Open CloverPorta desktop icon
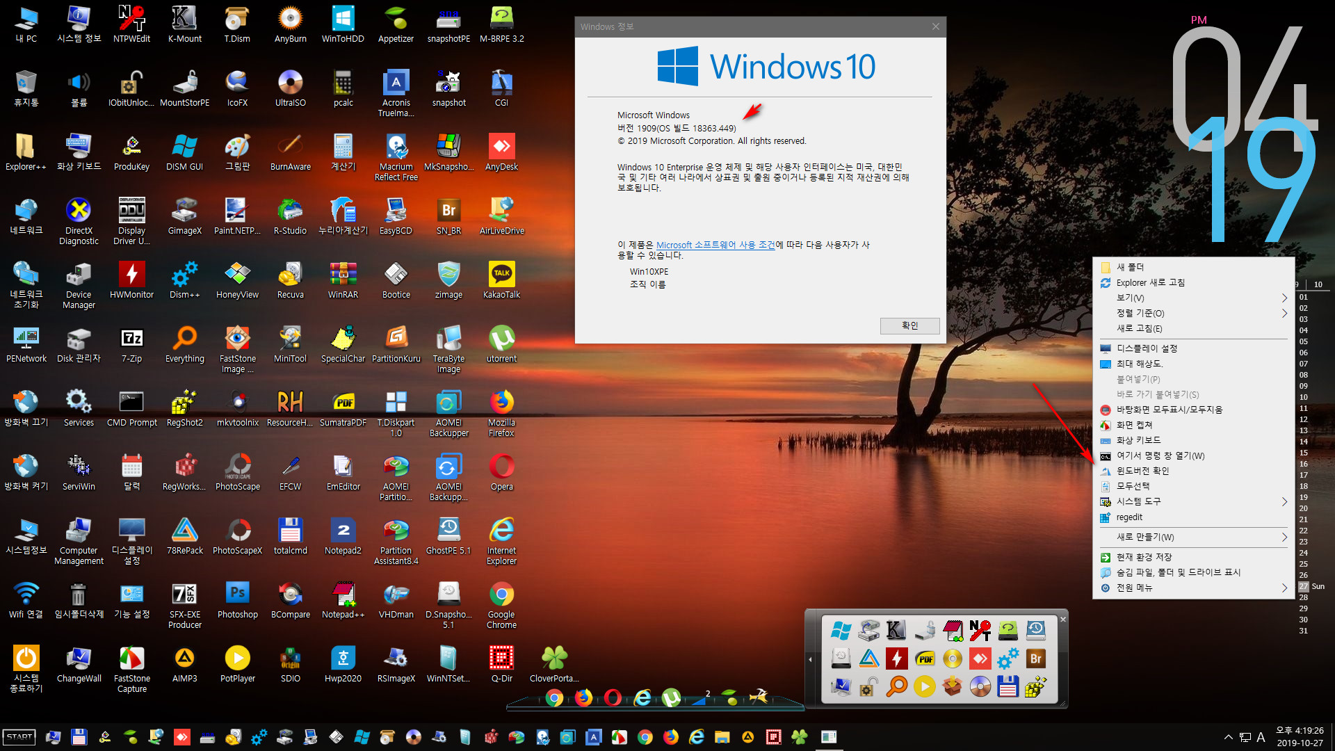Screen dimensions: 1335x751 554,664
